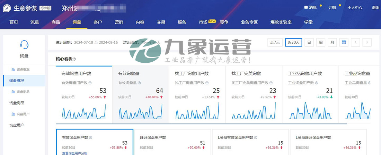
Task: Click the 生意参谋 compass logo icon
Action: tap(7, 8)
